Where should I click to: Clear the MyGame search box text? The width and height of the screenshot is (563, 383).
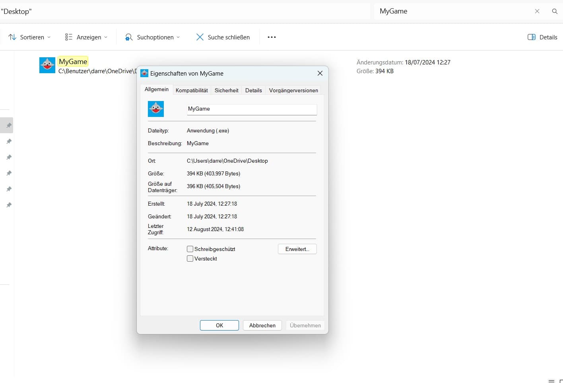pos(537,11)
